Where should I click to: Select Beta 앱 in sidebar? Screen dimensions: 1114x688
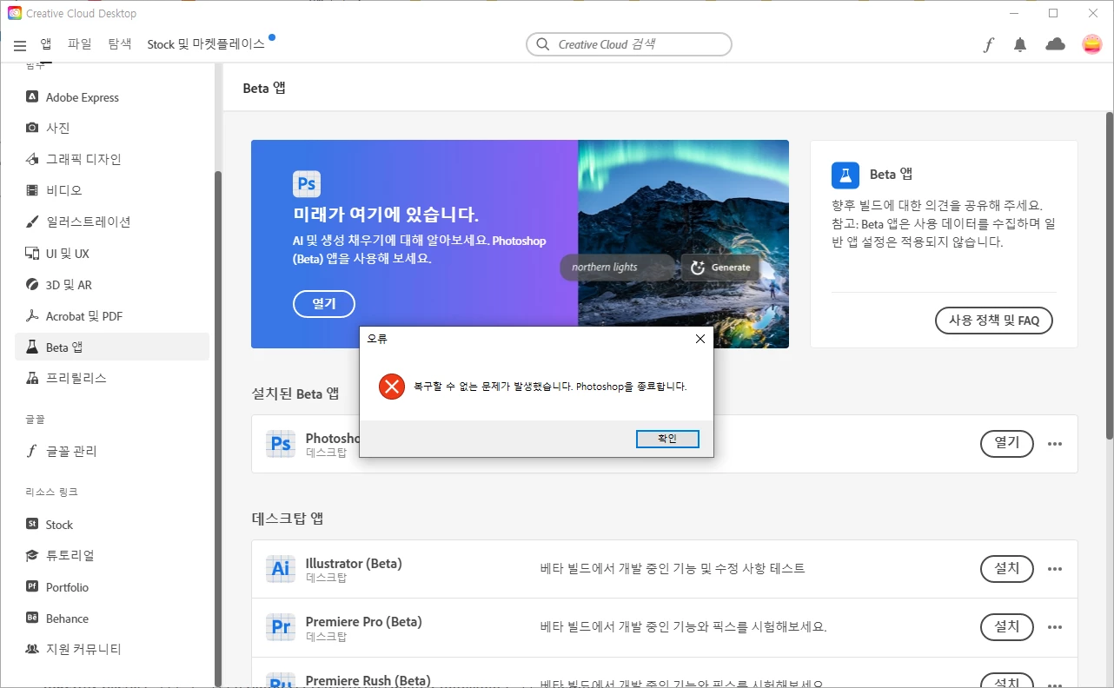(112, 347)
